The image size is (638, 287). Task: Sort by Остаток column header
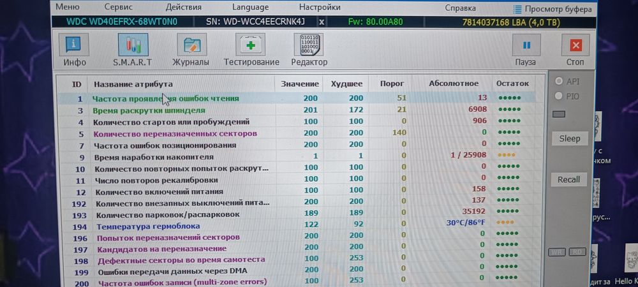point(513,84)
